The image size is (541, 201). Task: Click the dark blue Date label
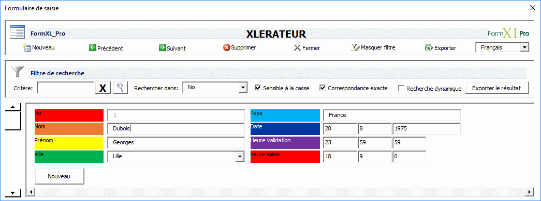285,129
